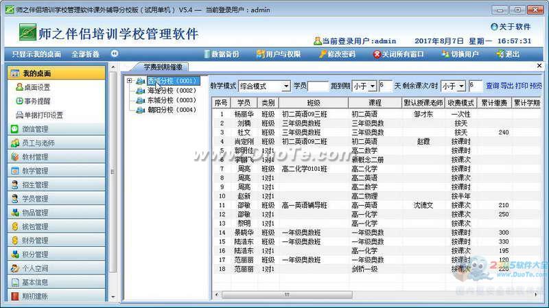549x308 pixels.
Task: Open 期初建账 sidebar section
Action: coord(56,296)
